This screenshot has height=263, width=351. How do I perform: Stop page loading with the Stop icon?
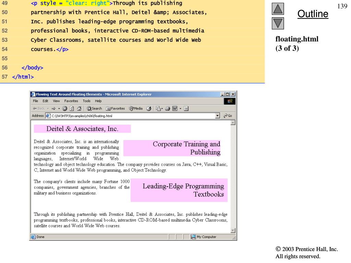point(65,109)
